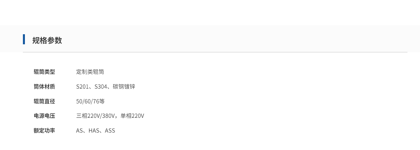The height and width of the screenshot is (150, 420).
Task: Select the 电源电压 label
Action: [44, 116]
